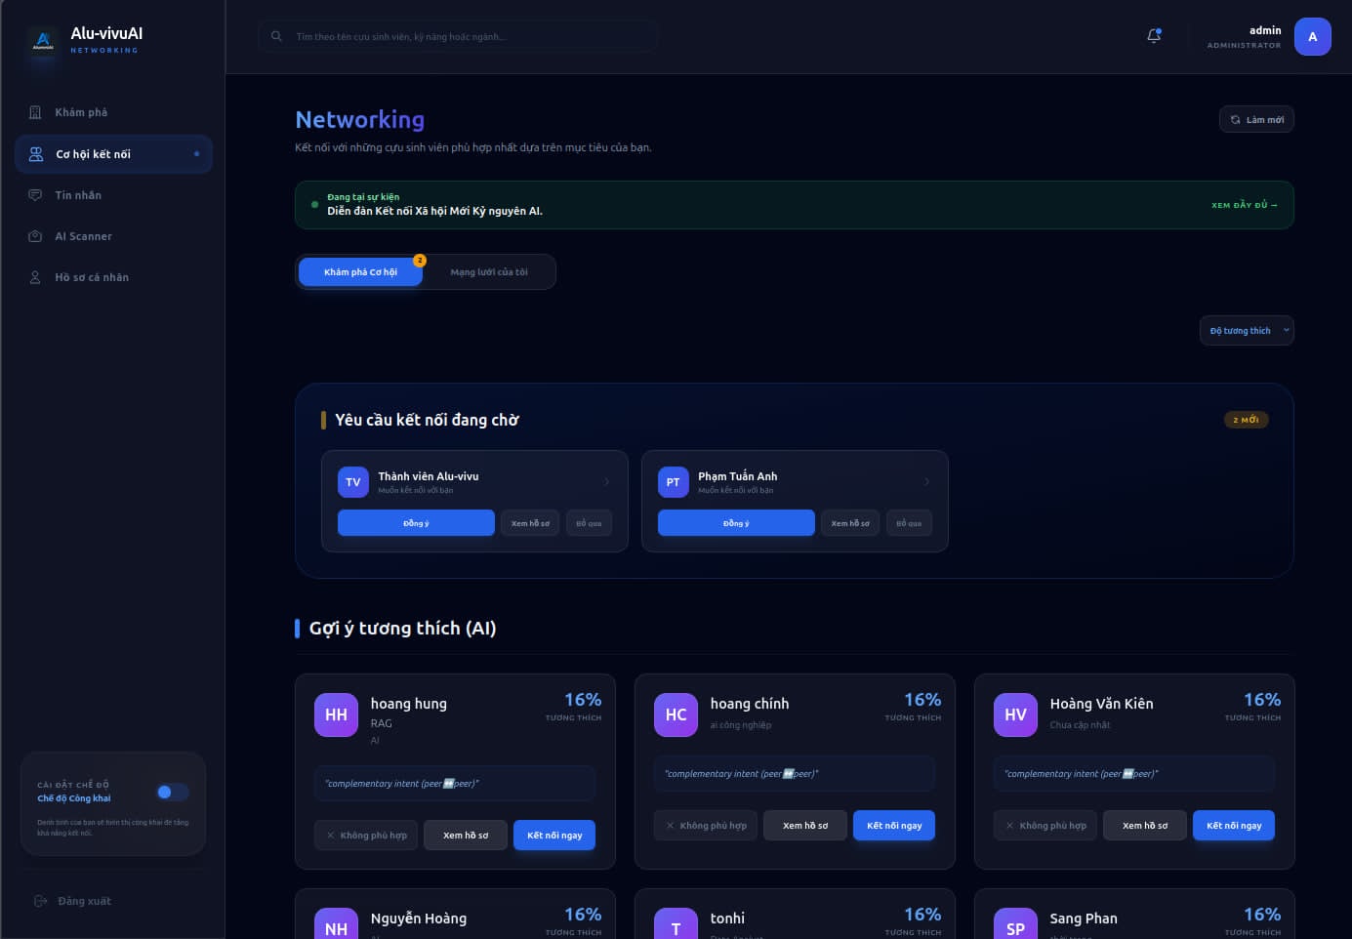
Task: View profile of Phạm Tuấn Anh request
Action: pos(850,523)
